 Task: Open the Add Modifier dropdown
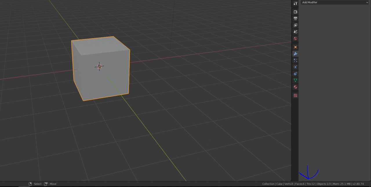point(335,2)
